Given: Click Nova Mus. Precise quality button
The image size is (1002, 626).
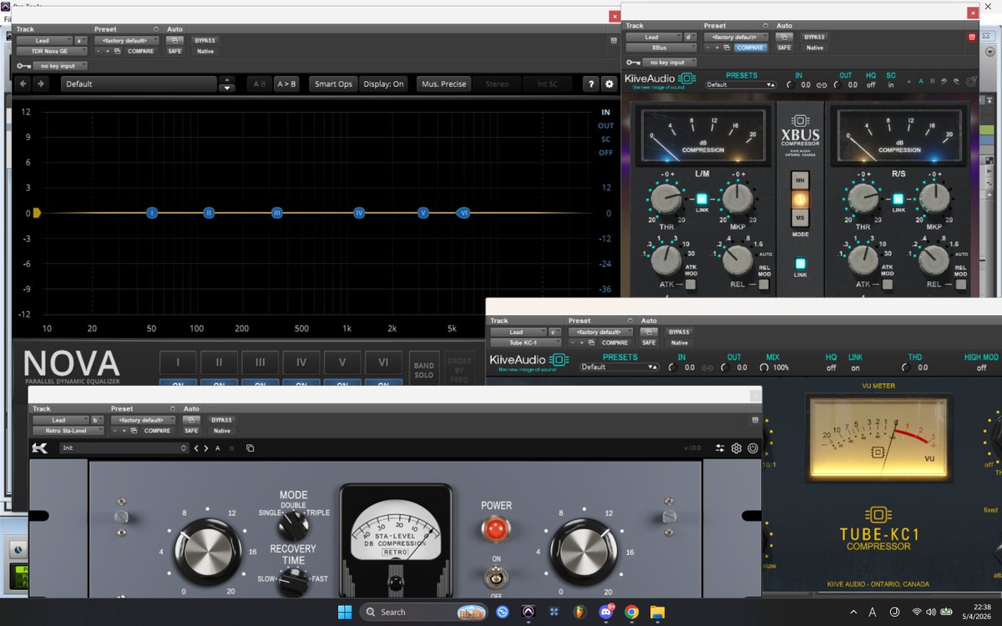Looking at the screenshot, I should tap(443, 83).
